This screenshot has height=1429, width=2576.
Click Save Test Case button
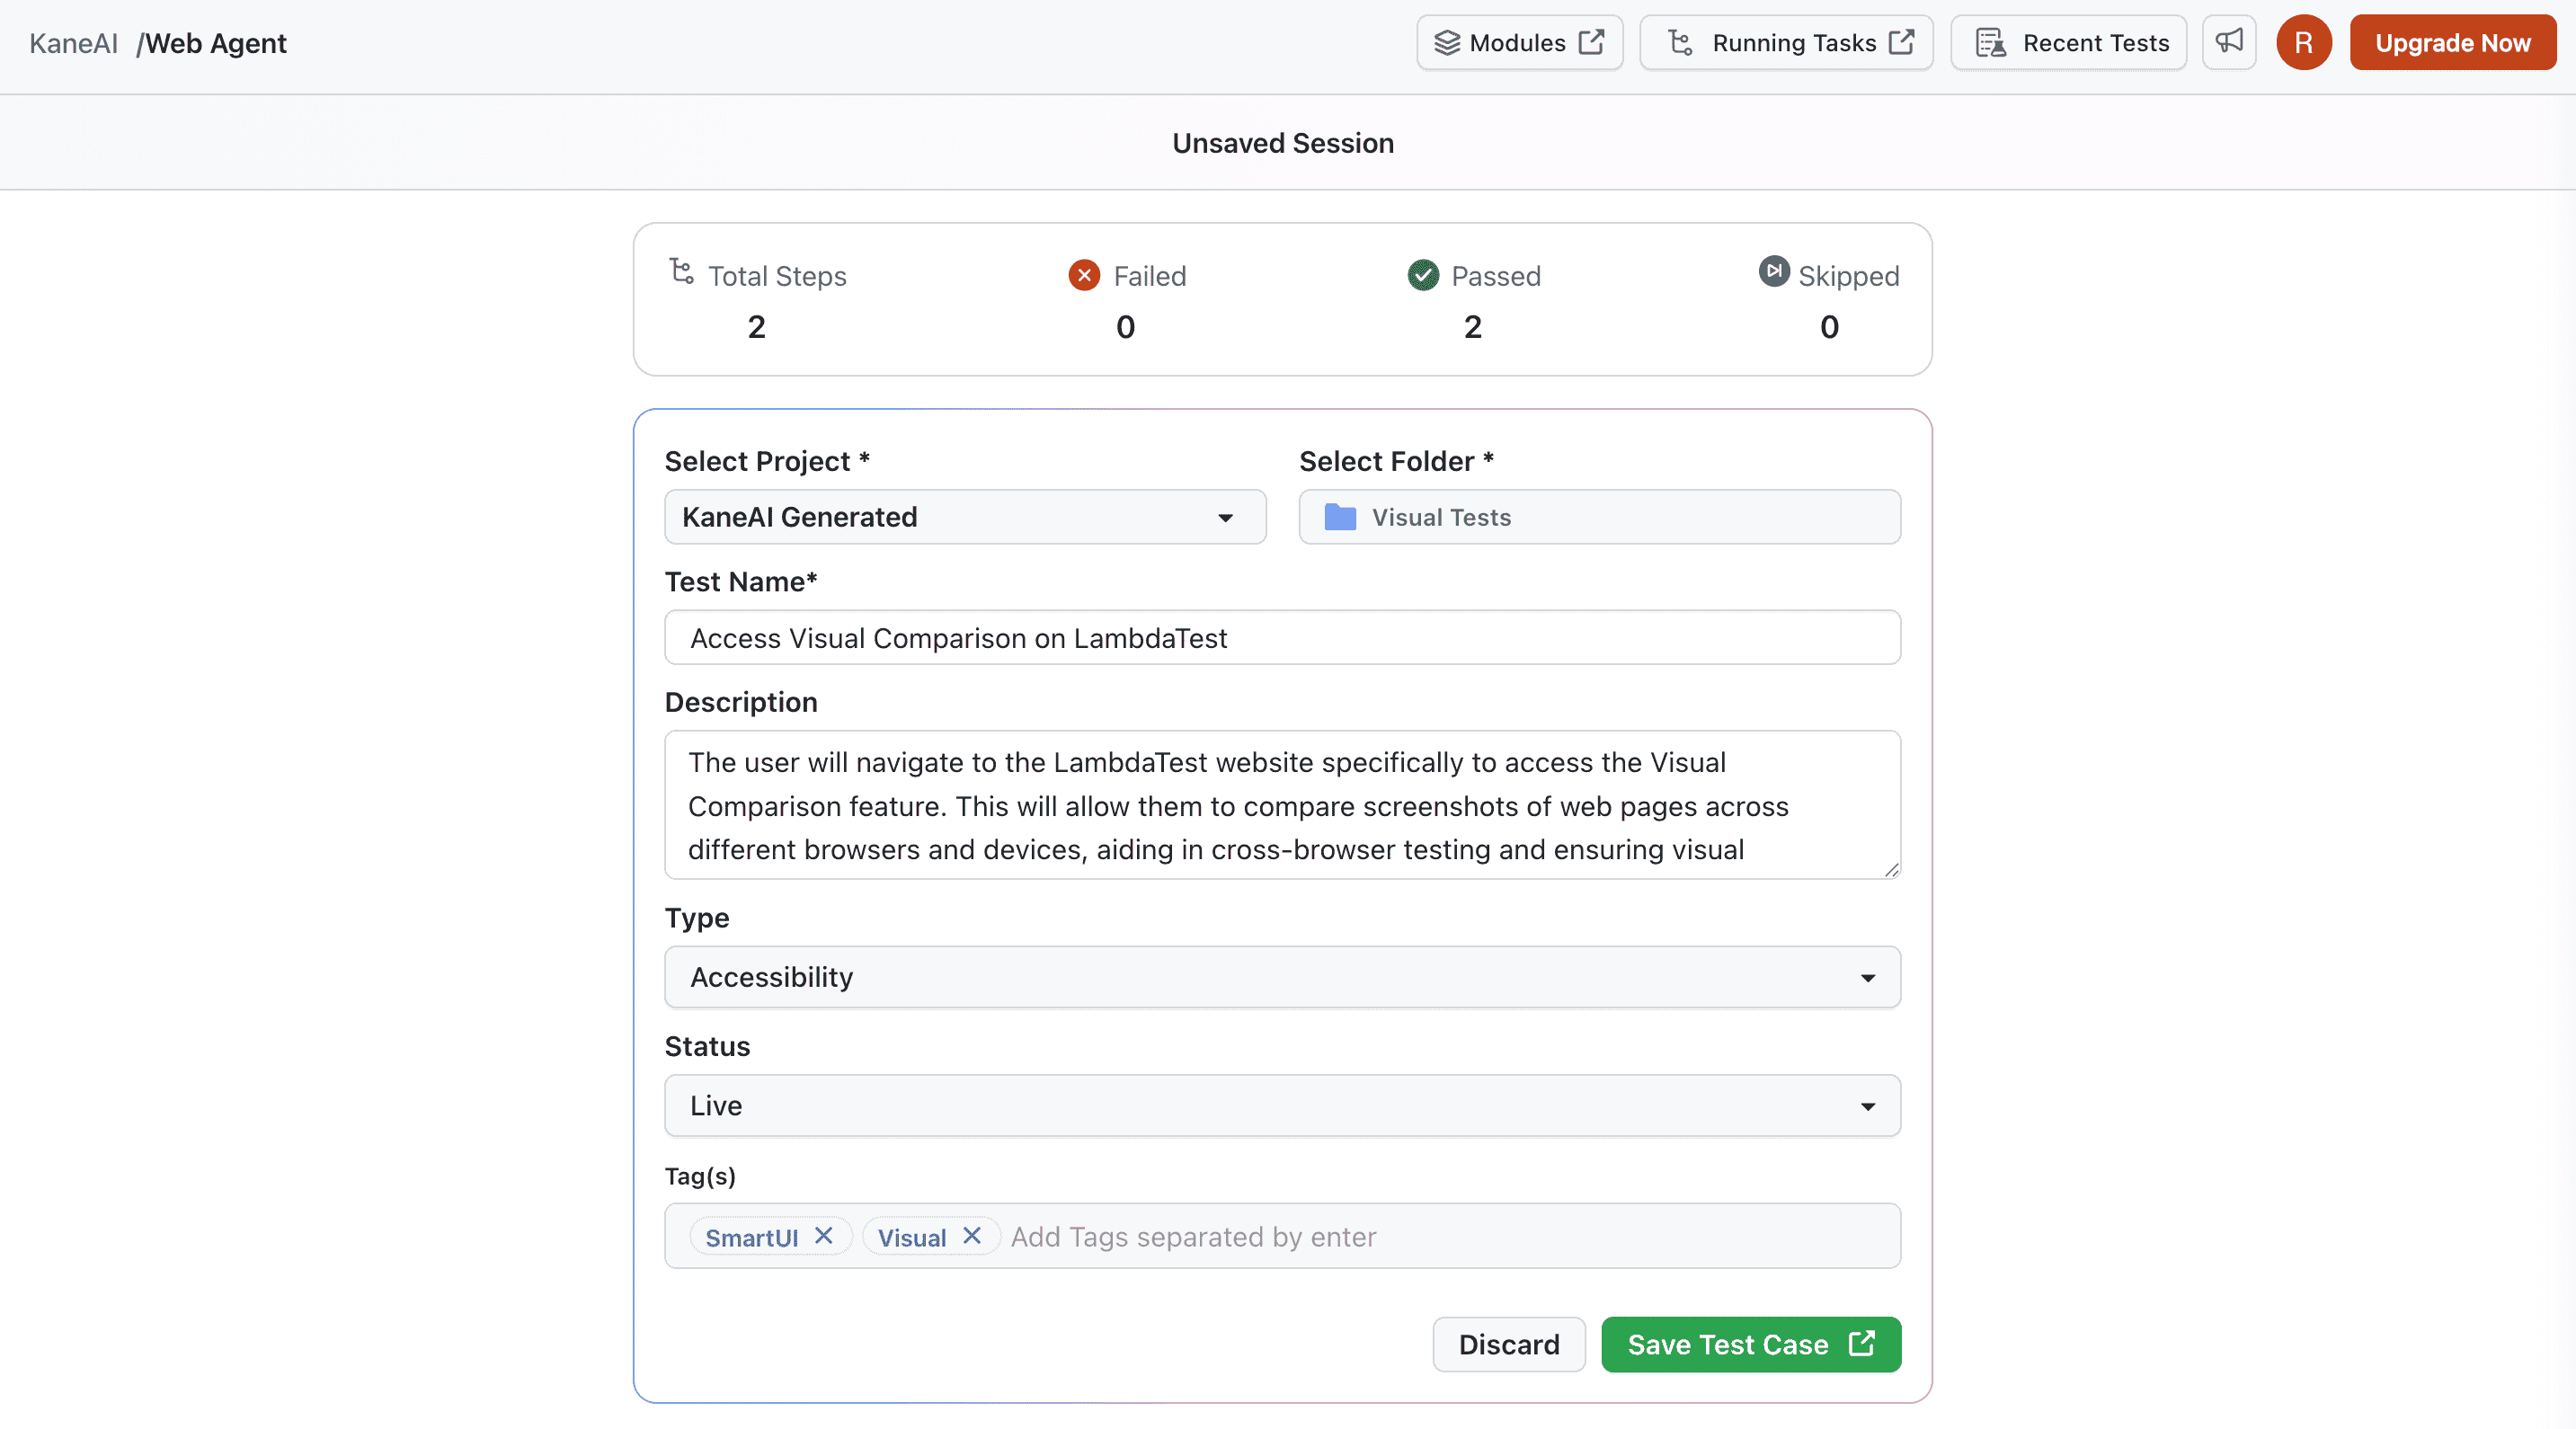[x=1750, y=1344]
